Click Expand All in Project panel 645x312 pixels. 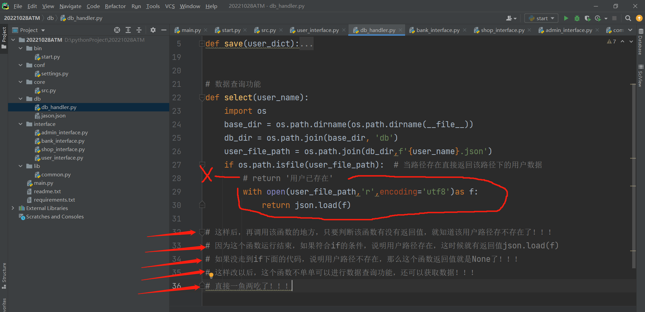point(128,30)
